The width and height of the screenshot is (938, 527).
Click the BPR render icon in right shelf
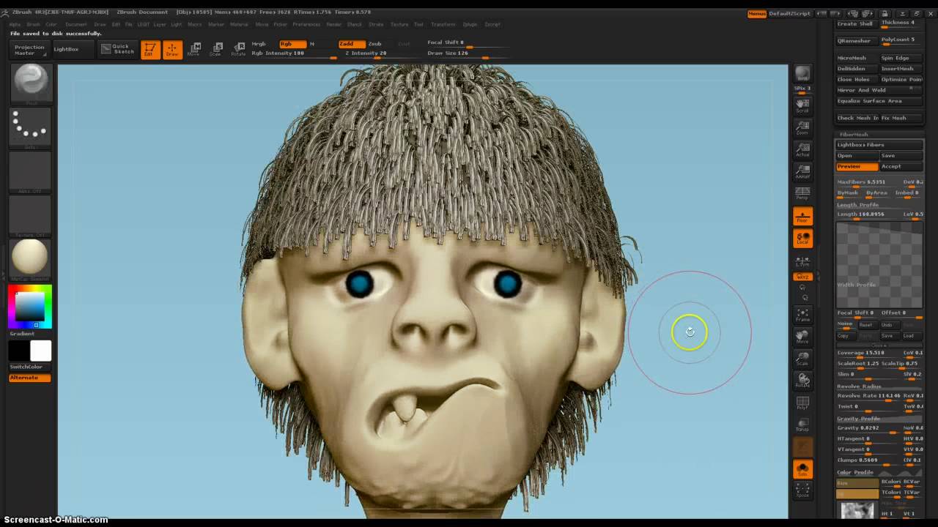click(x=802, y=73)
